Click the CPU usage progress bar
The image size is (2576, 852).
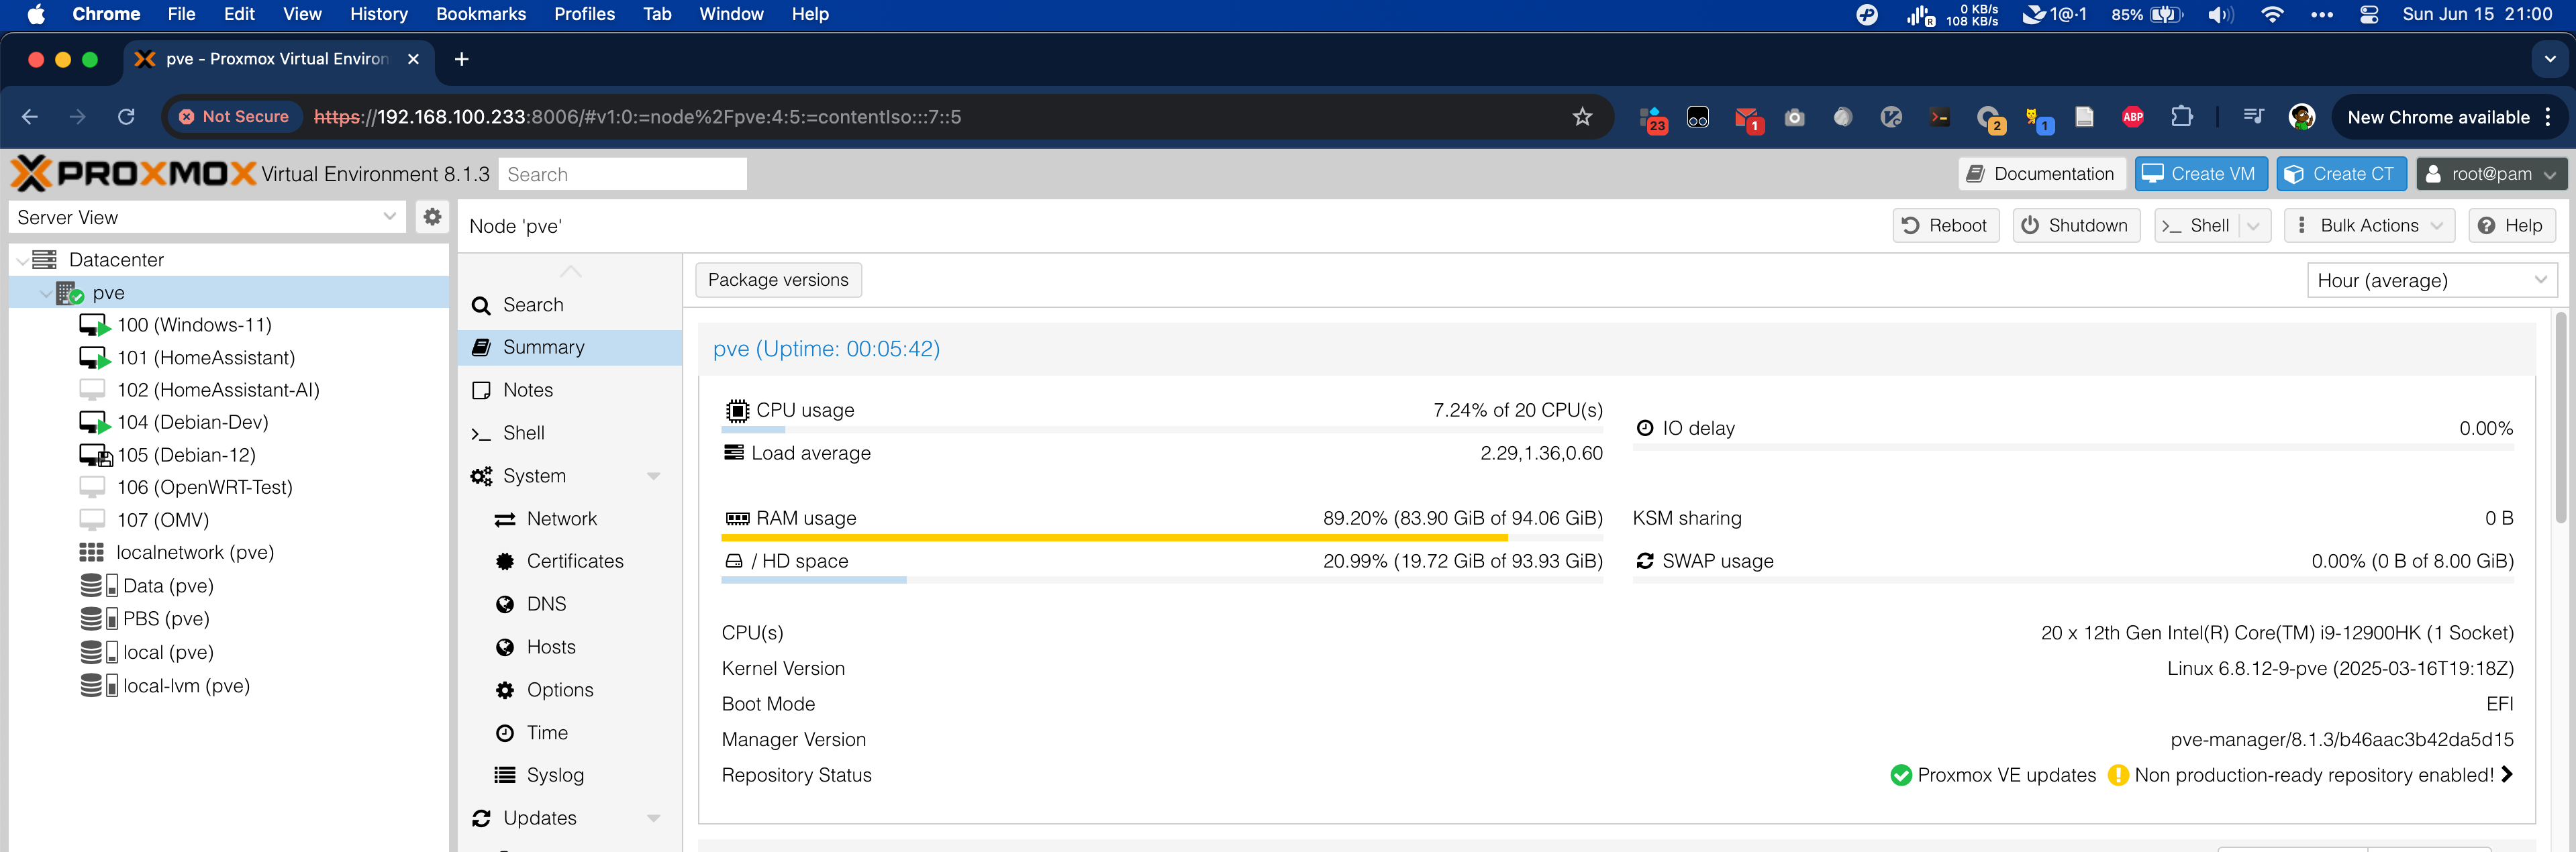[1161, 430]
